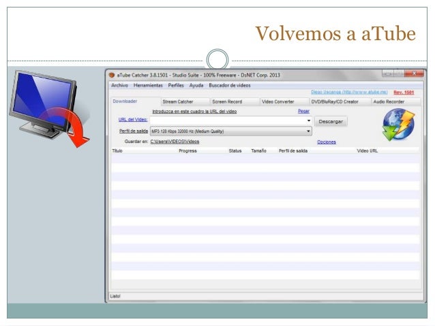Open the Perfil de salida MP3 dropdown
435x326 pixels.
pos(231,131)
